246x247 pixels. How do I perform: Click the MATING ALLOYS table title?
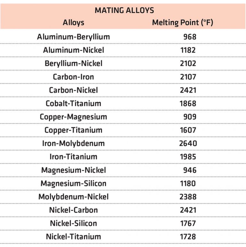[124, 10]
